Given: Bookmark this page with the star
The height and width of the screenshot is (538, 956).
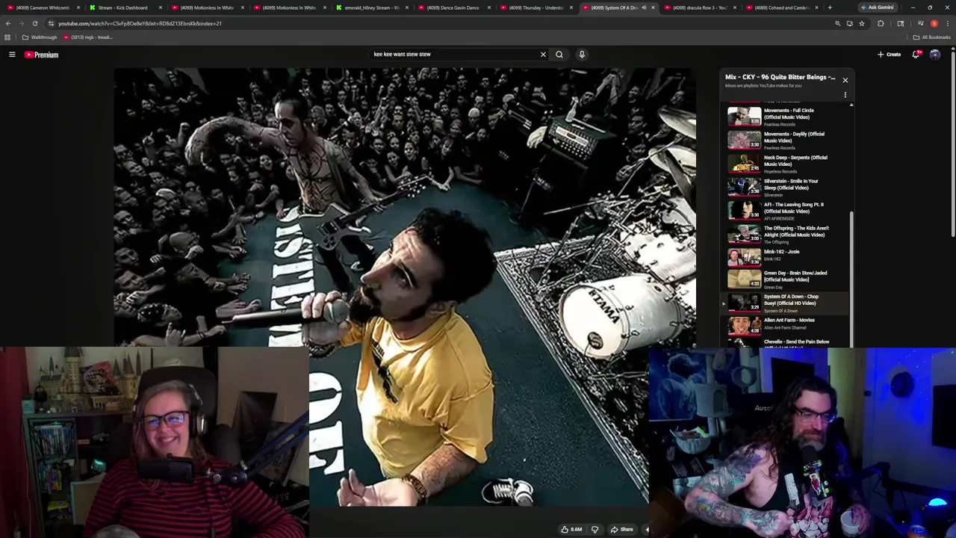Looking at the screenshot, I should click(862, 23).
